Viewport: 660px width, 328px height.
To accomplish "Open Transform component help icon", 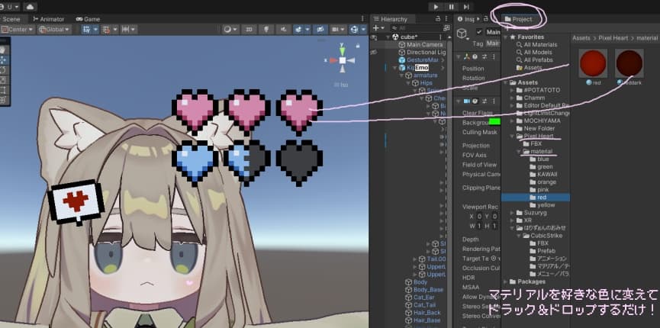I will pyautogui.click(x=475, y=56).
